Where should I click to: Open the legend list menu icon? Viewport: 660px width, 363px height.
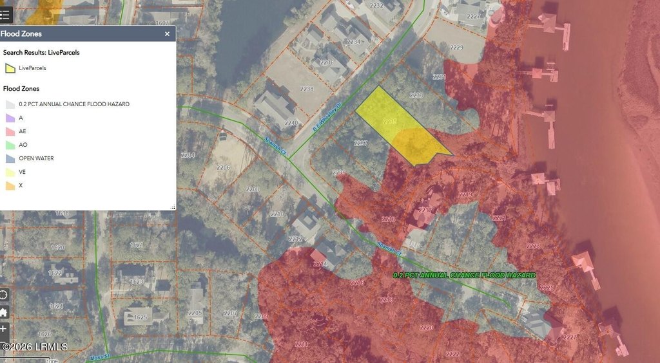click(x=6, y=15)
